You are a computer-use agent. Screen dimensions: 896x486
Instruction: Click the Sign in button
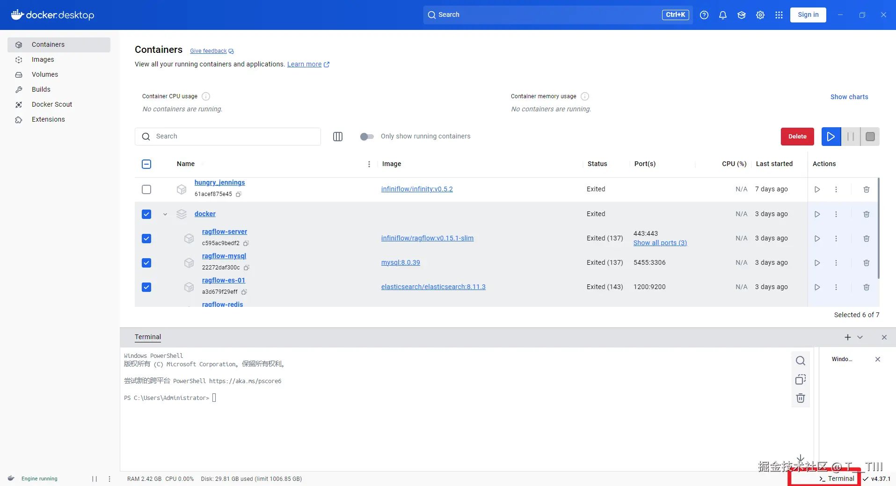[x=808, y=15]
